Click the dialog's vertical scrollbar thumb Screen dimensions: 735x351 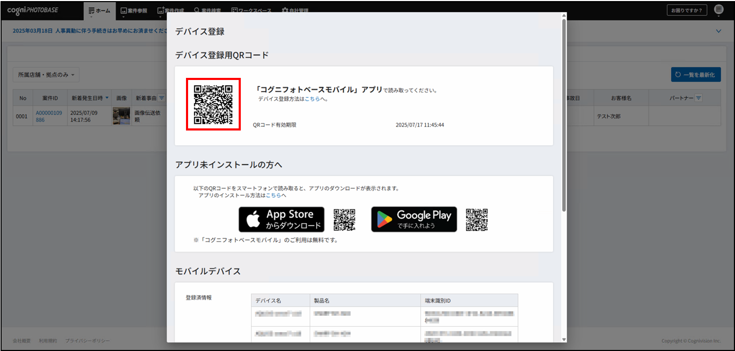point(564,115)
